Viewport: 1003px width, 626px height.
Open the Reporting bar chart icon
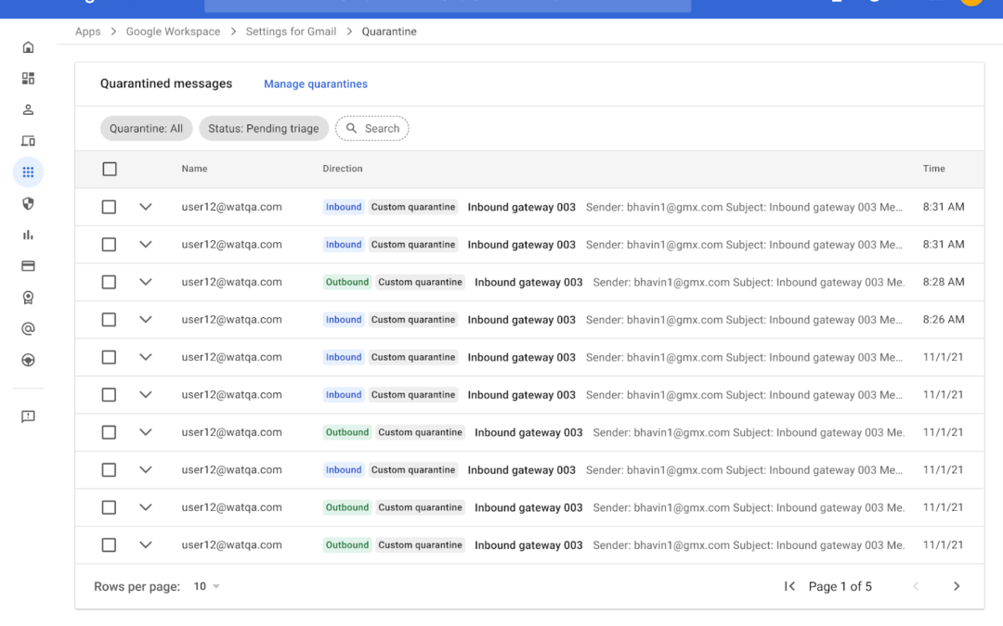coord(28,235)
